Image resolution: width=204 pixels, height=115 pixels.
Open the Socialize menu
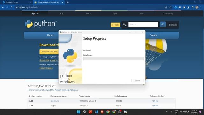point(173,25)
